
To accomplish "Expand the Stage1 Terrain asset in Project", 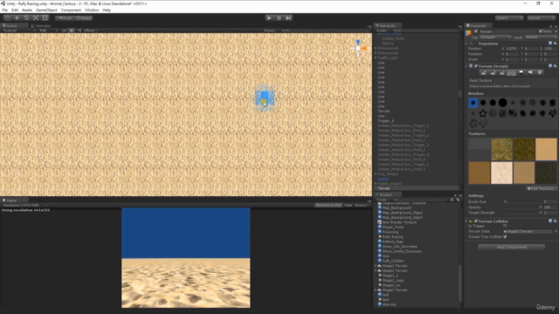I will [376, 266].
